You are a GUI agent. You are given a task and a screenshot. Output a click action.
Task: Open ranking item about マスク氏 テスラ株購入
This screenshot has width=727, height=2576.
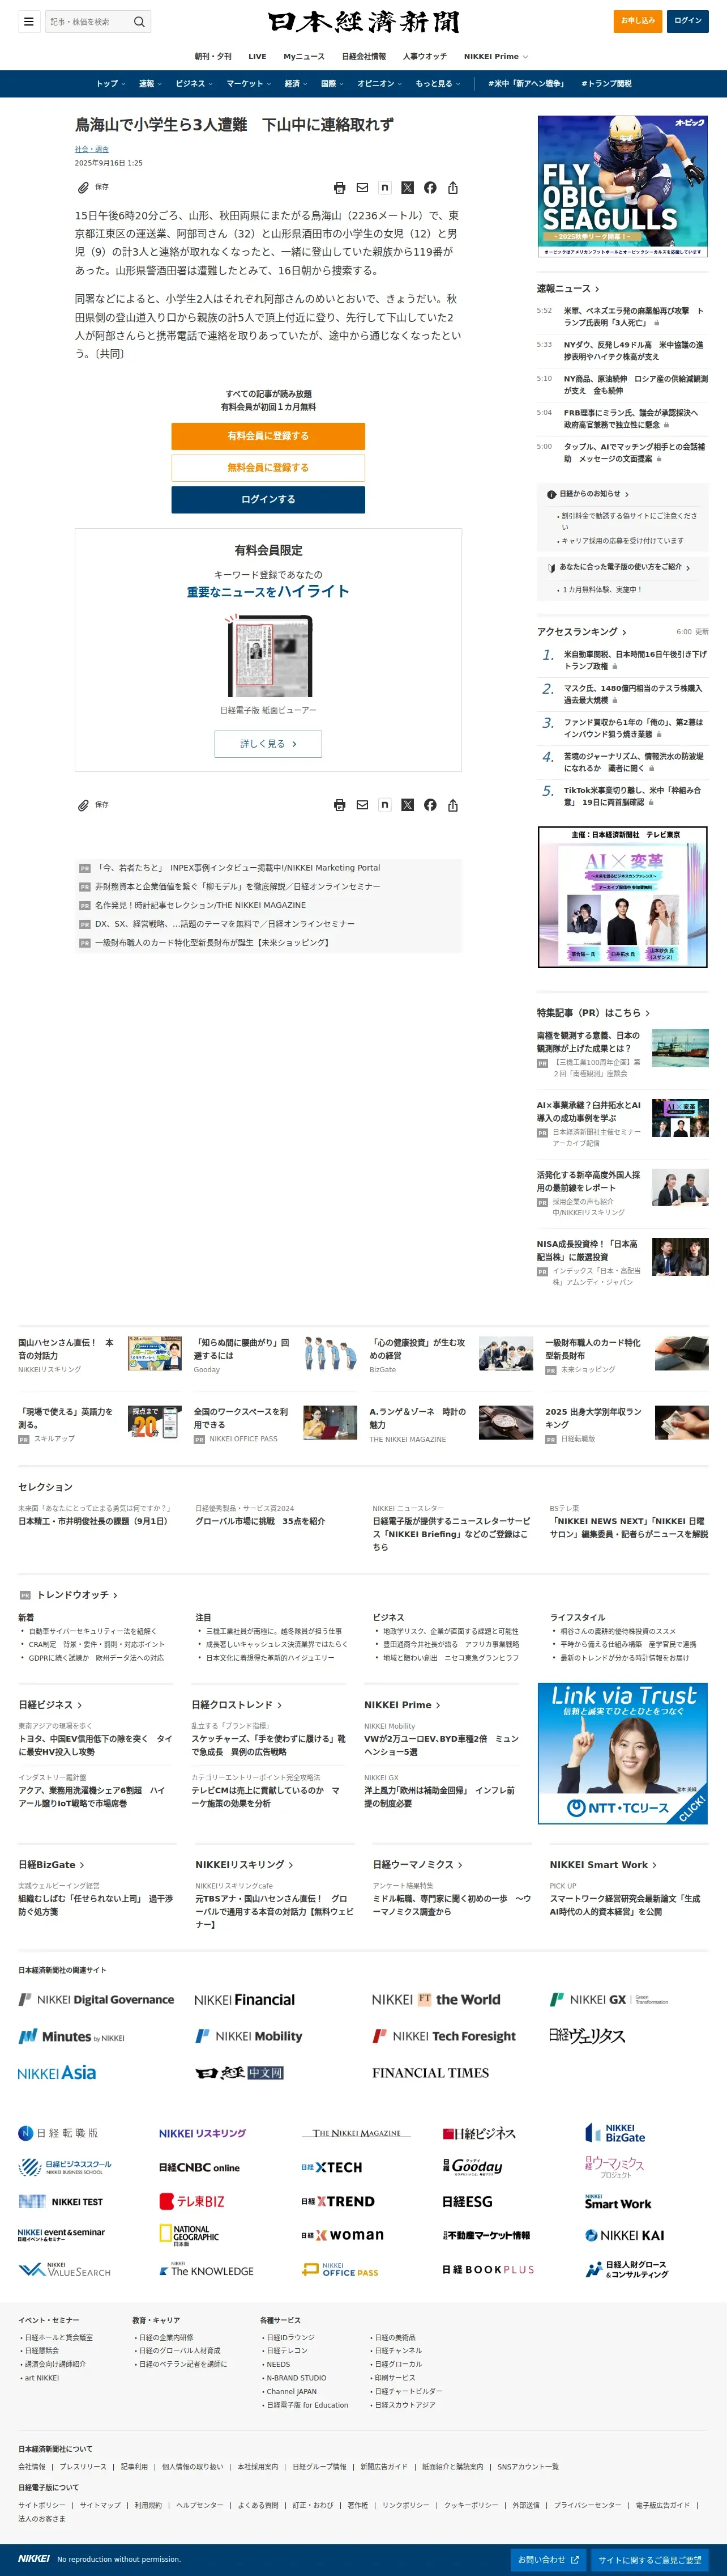click(633, 694)
